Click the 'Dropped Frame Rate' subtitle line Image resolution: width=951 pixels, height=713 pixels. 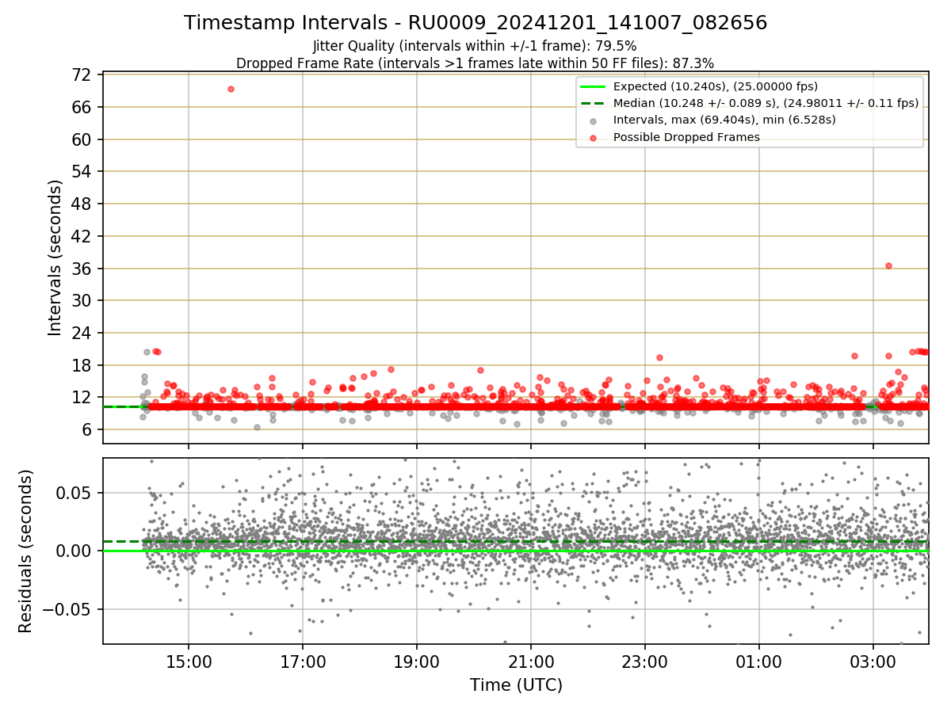point(475,63)
